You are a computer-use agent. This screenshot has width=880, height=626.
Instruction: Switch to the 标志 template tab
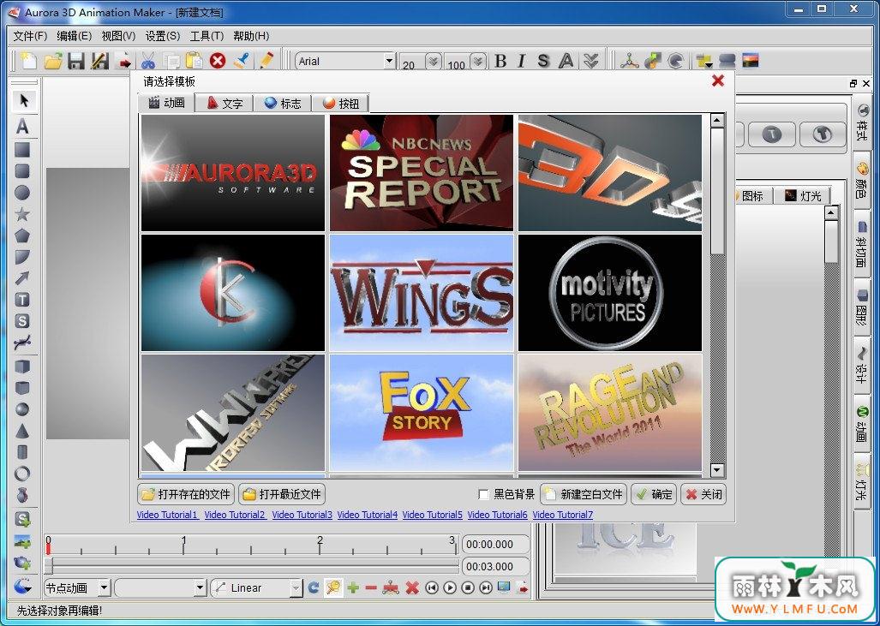point(283,104)
